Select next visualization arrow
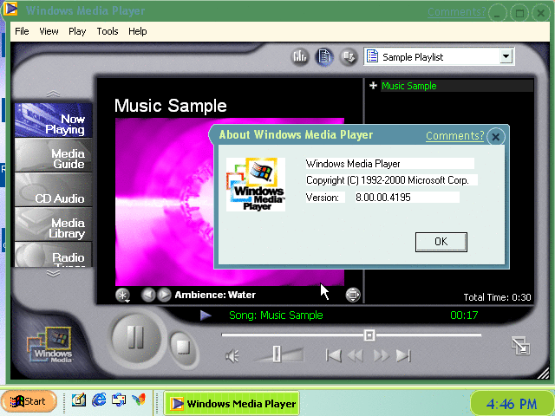This screenshot has width=555, height=416. [164, 295]
